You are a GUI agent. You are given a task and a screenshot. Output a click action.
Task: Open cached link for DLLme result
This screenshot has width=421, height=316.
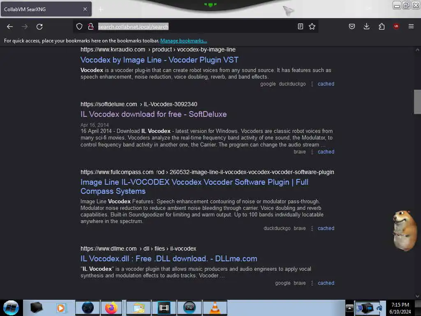coord(326,283)
